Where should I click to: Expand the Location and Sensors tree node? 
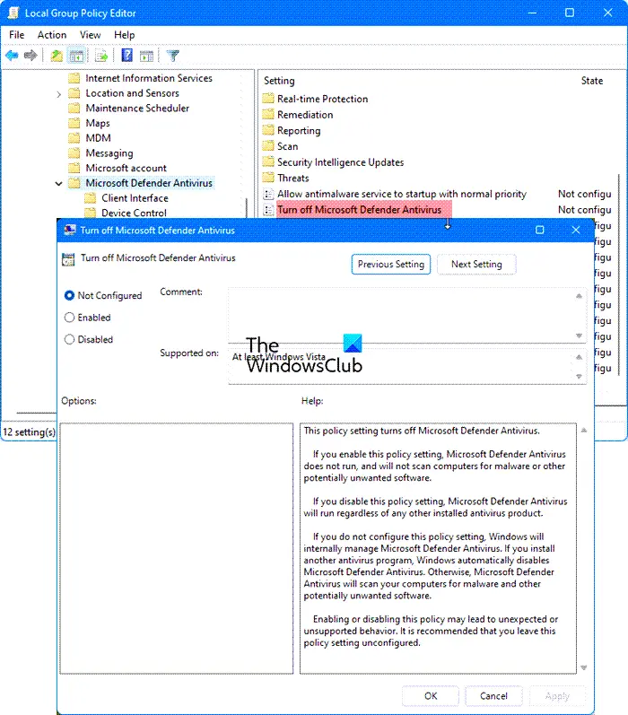(58, 94)
